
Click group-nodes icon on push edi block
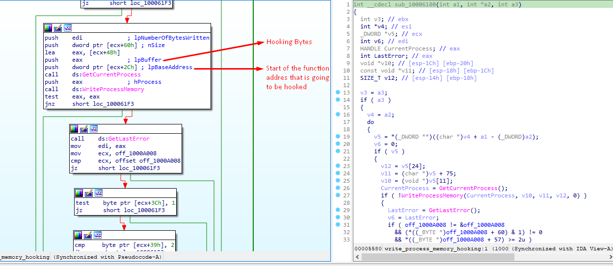coord(68,28)
